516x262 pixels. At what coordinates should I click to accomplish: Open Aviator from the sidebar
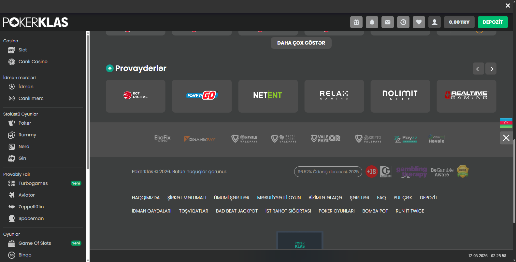pyautogui.click(x=26, y=195)
